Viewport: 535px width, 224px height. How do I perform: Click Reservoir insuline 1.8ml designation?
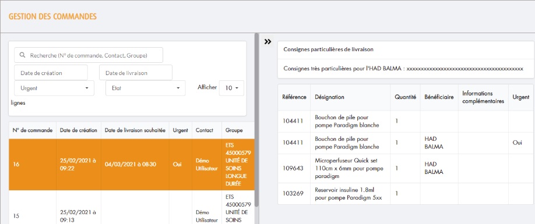click(x=349, y=193)
